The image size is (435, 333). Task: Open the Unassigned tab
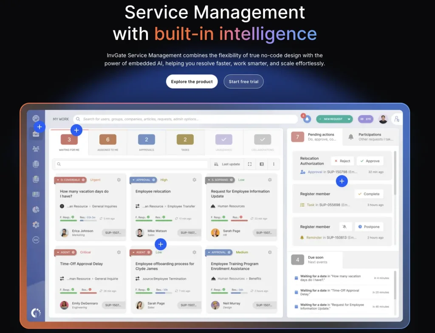(223, 142)
